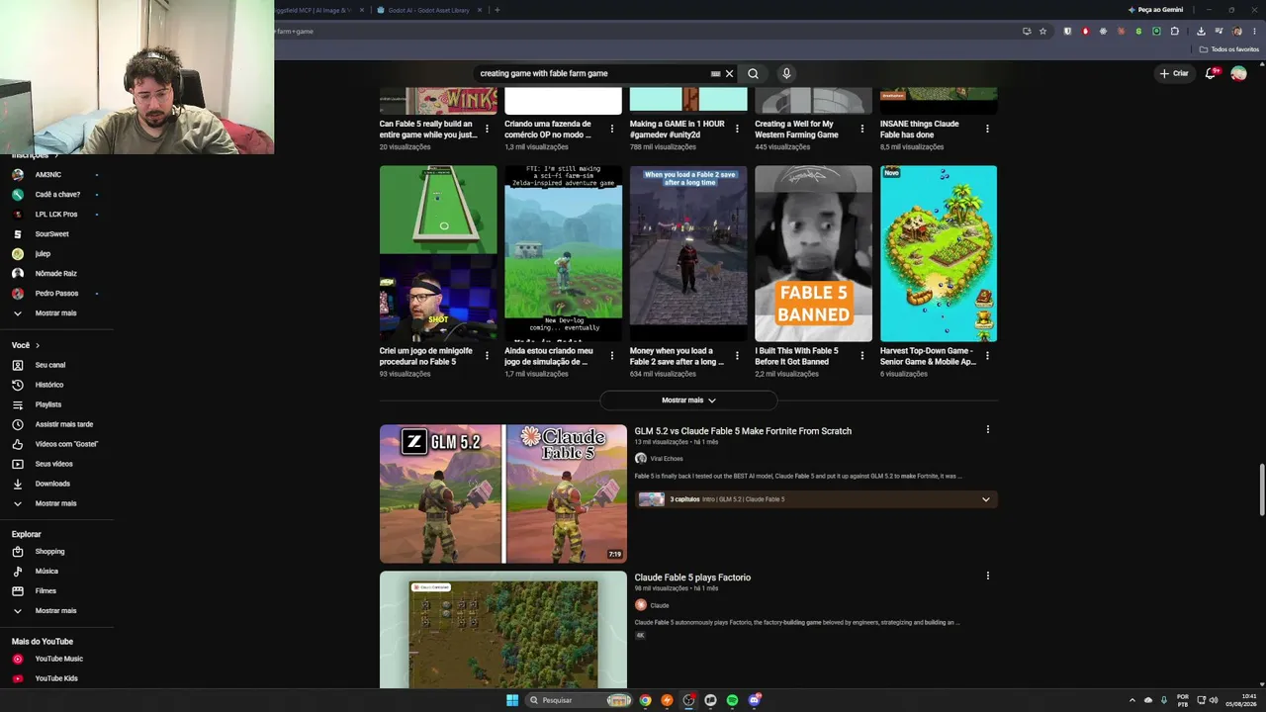Click the YouTube search magnifier button
Viewport: 1266px width, 712px height.
coord(753,73)
